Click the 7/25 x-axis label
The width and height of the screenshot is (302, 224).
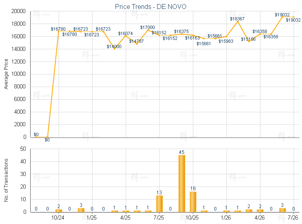[x=158, y=217]
